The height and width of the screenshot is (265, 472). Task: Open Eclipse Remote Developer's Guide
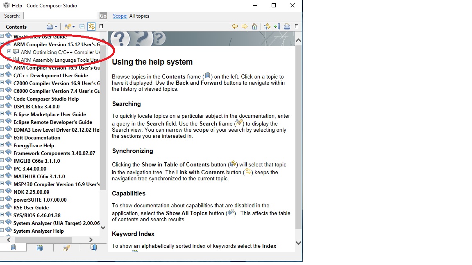click(53, 122)
